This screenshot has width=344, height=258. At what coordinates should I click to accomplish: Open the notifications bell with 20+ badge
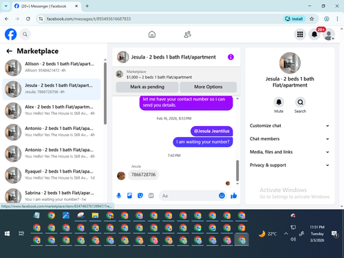coord(314,34)
